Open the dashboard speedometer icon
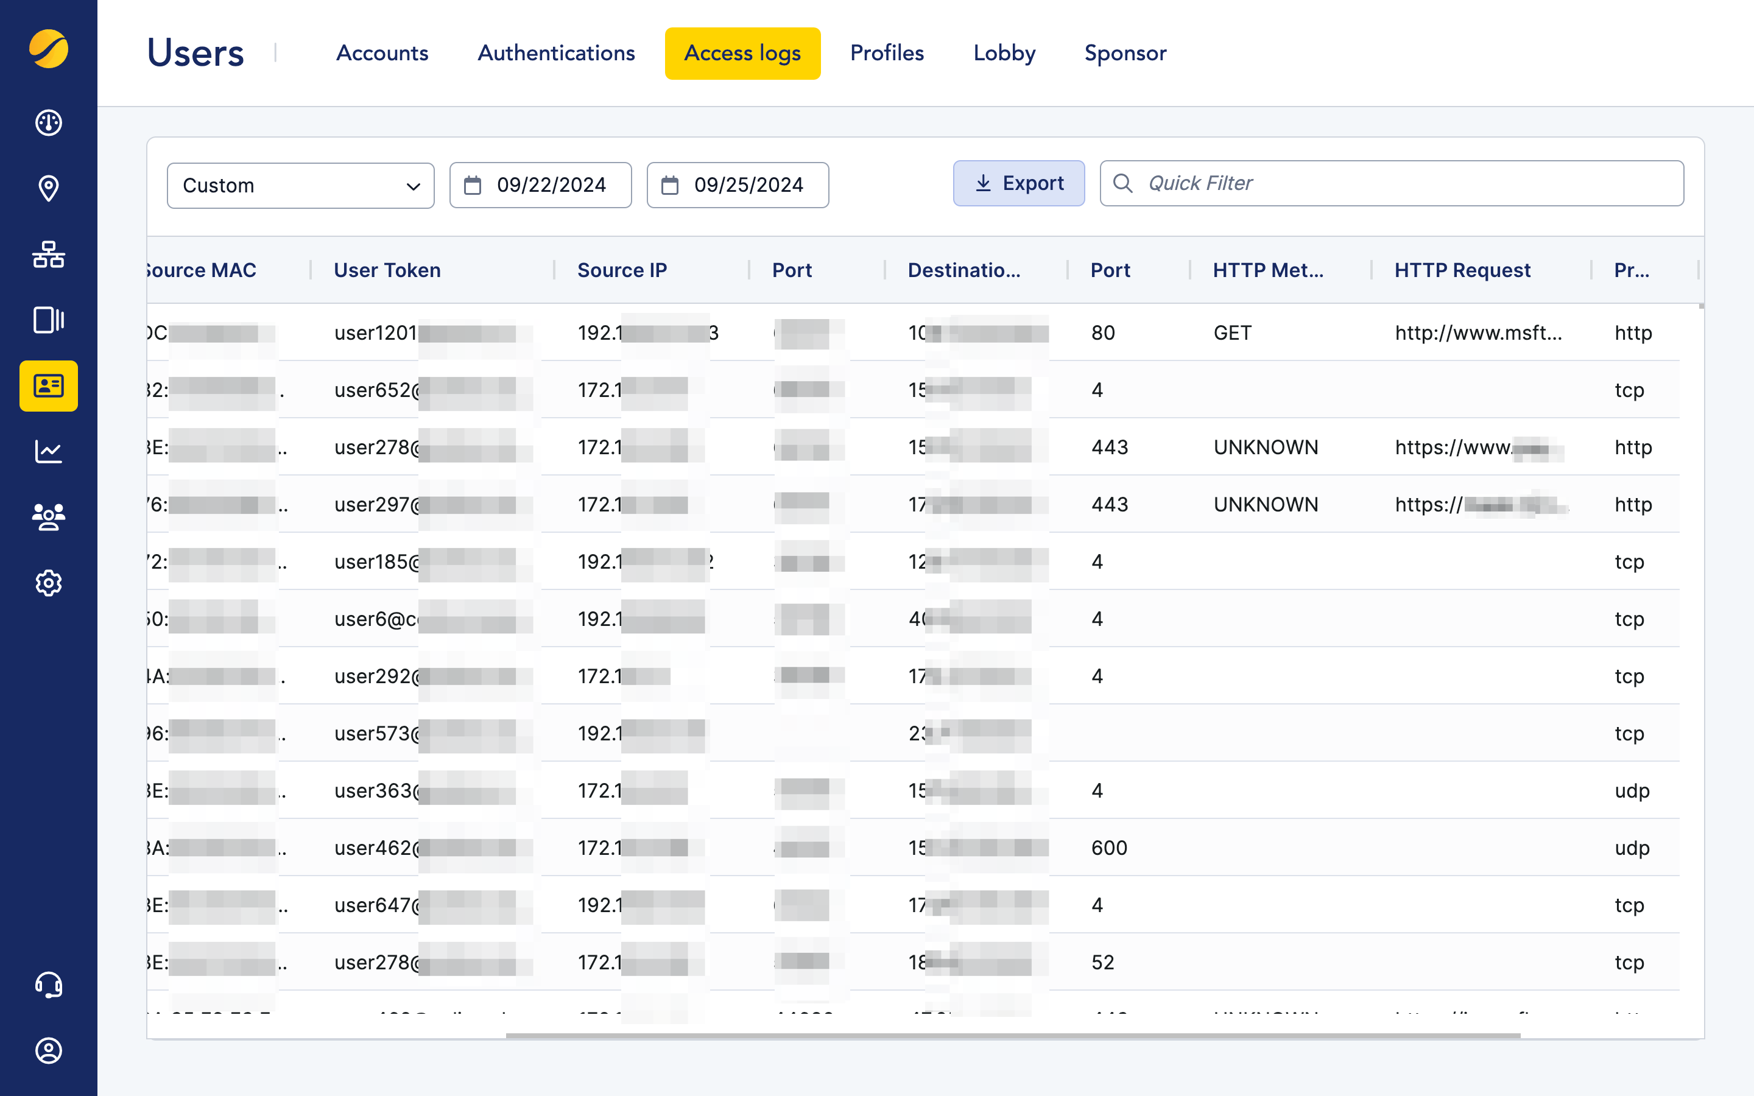1754x1096 pixels. (x=48, y=122)
